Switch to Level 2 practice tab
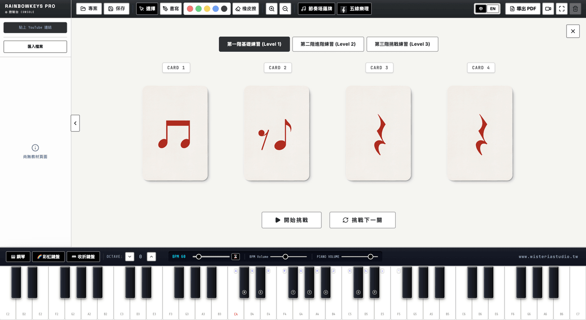 [x=328, y=44]
